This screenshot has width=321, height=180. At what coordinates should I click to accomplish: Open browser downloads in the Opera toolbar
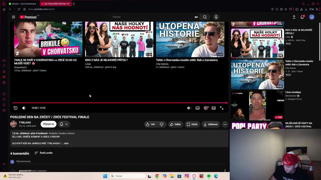(306, 9)
